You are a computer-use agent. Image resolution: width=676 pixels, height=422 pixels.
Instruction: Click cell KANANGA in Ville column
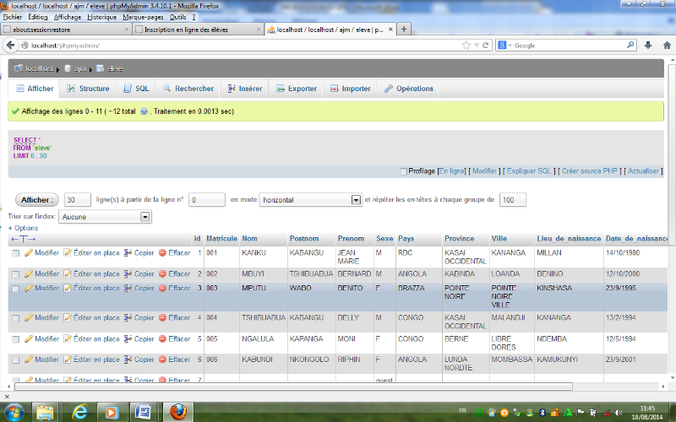509,252
